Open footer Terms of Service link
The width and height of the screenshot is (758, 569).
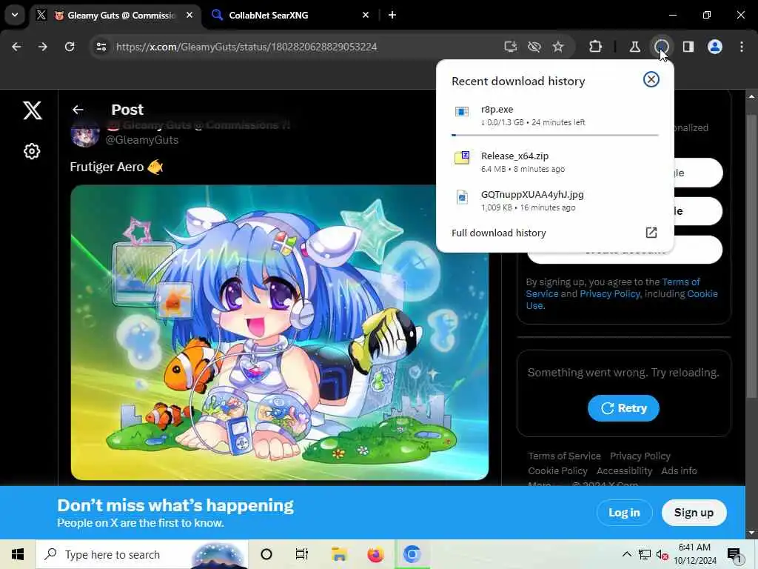[x=564, y=456]
